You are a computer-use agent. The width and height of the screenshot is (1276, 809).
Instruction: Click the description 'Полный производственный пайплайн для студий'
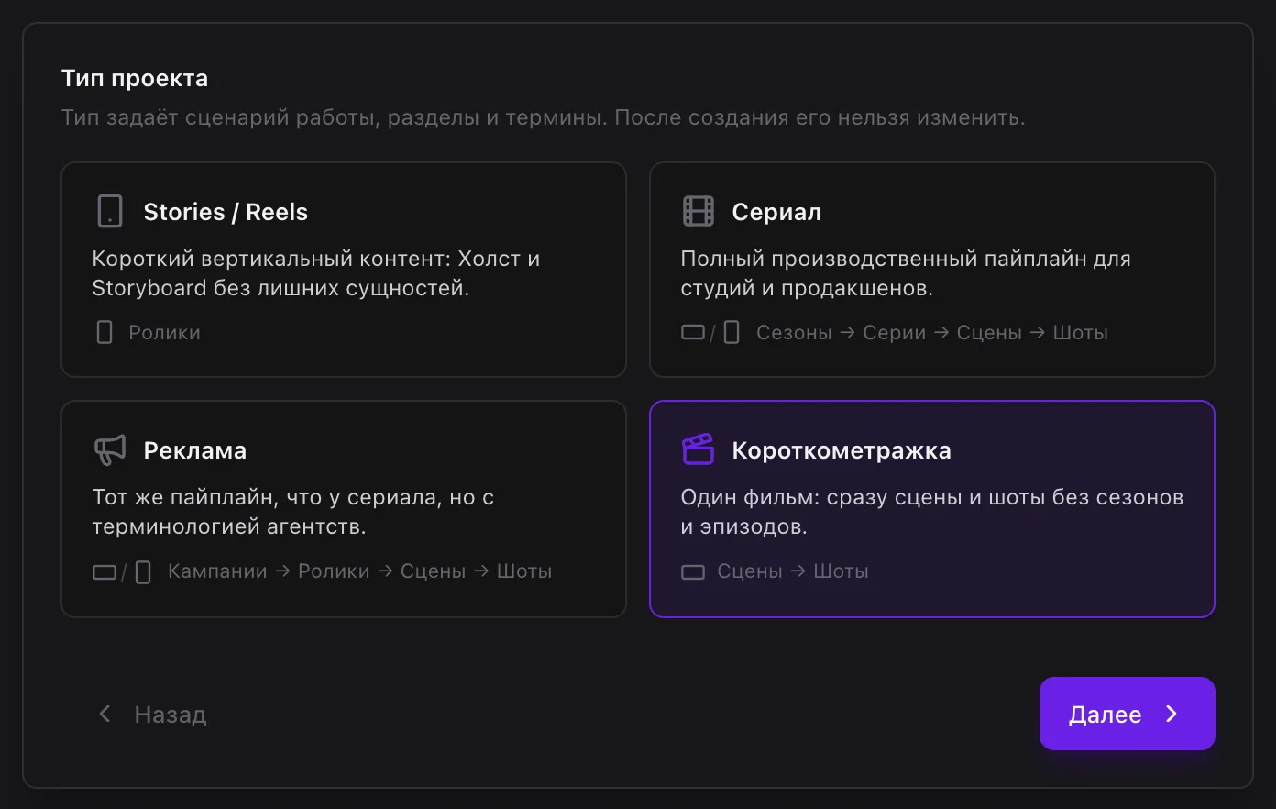[x=906, y=273]
